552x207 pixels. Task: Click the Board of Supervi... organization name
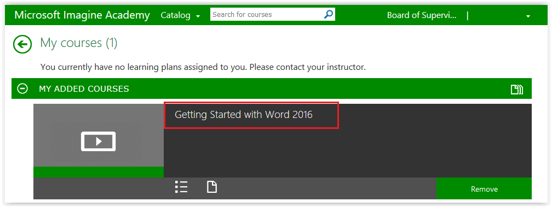422,15
